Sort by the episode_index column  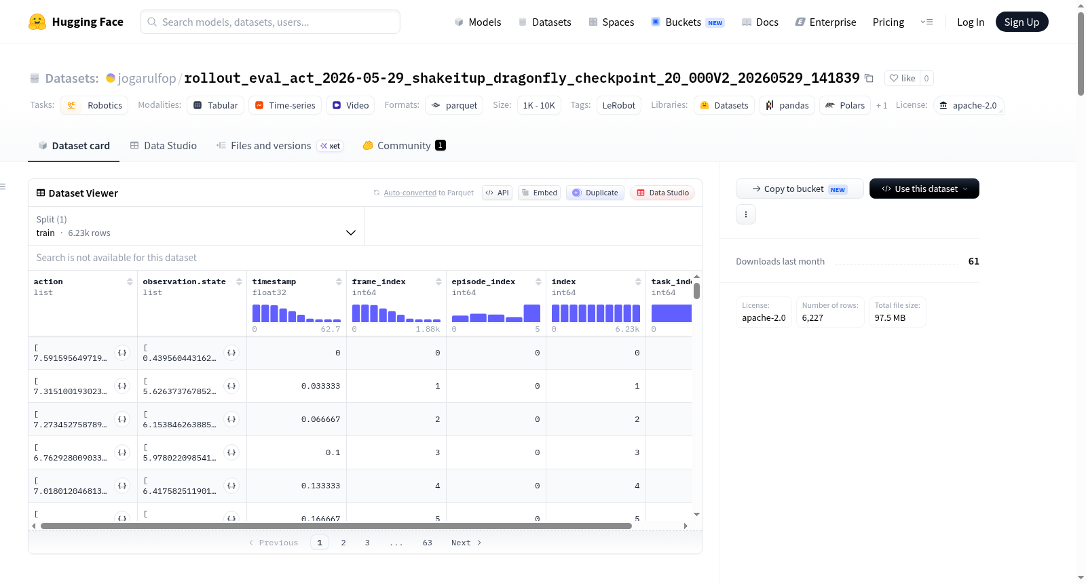[x=538, y=281]
